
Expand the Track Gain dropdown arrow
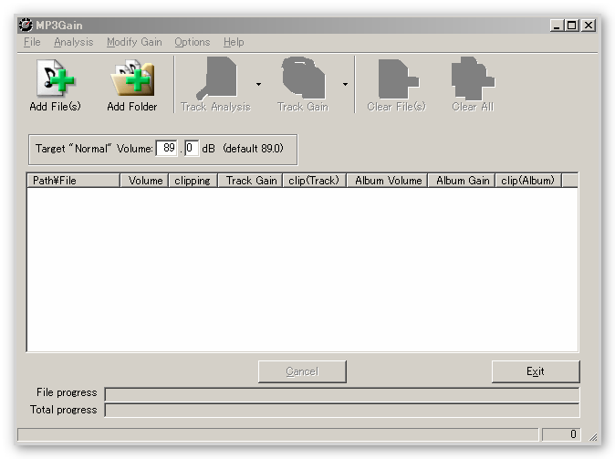click(345, 84)
